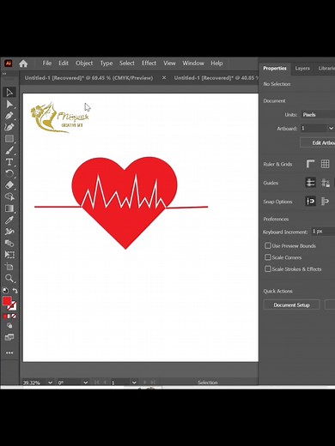Open the Effect menu

click(149, 63)
